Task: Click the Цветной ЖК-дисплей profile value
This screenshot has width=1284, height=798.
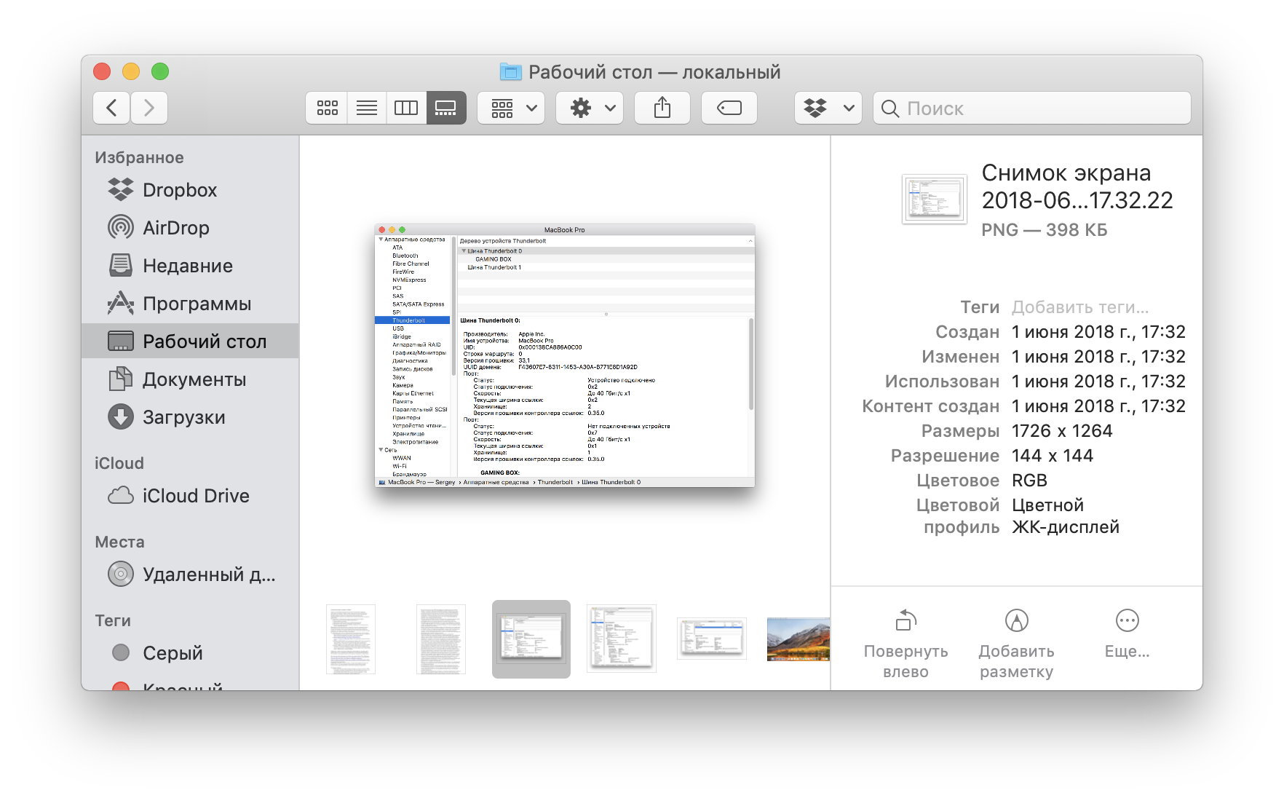Action: pyautogui.click(x=1066, y=516)
